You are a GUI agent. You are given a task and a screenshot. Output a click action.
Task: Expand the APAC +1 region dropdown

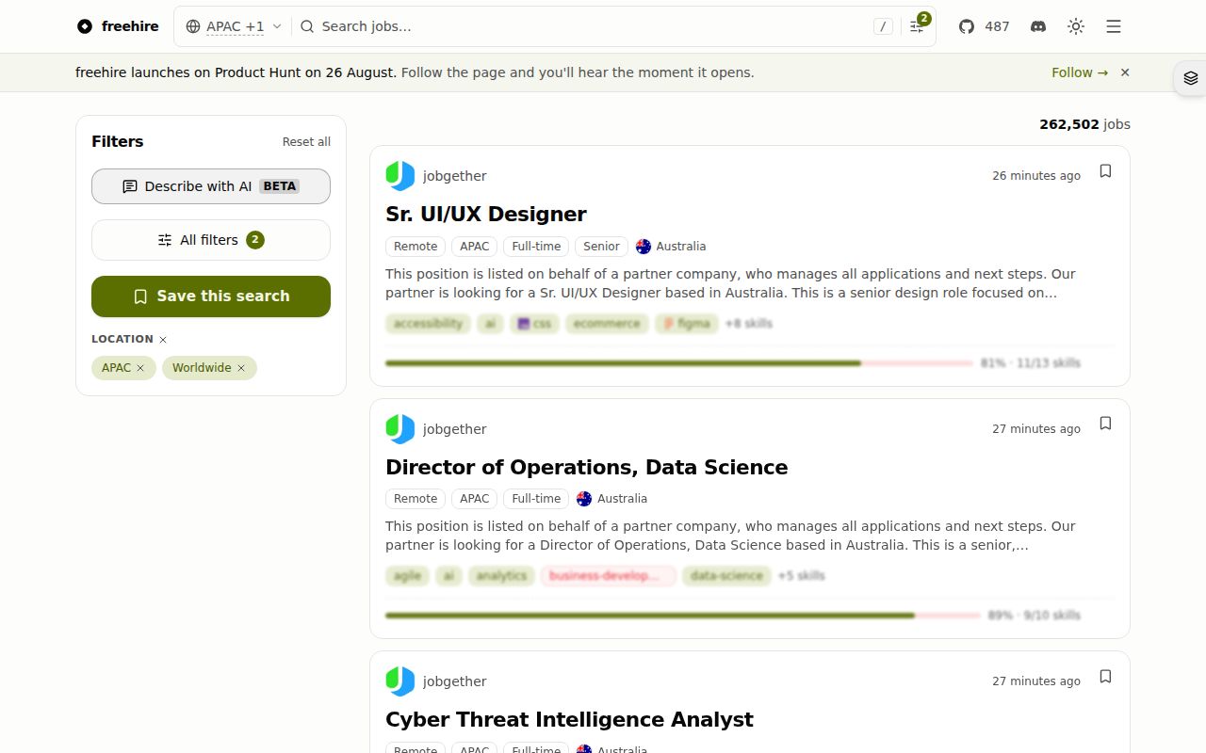[234, 26]
